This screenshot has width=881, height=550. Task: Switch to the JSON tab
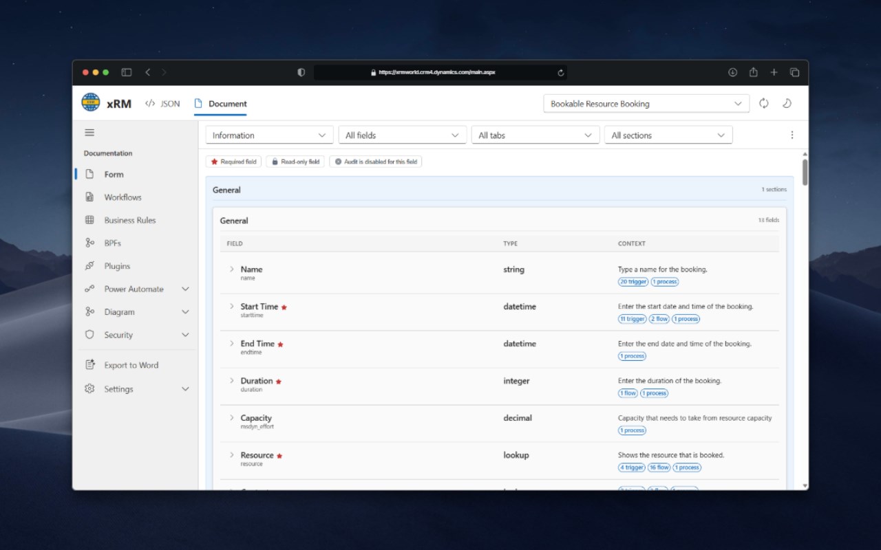point(162,104)
